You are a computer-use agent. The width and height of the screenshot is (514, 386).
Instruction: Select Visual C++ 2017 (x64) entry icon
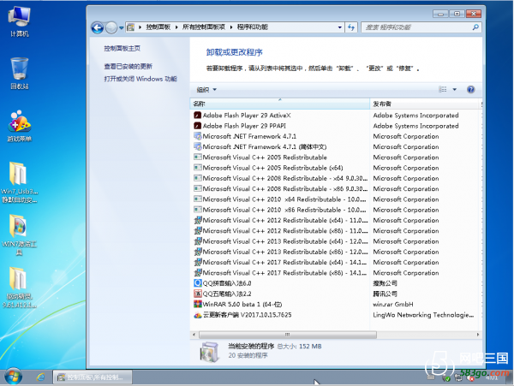(x=197, y=262)
